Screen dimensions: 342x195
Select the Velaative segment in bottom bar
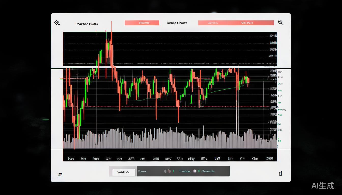pos(123,172)
